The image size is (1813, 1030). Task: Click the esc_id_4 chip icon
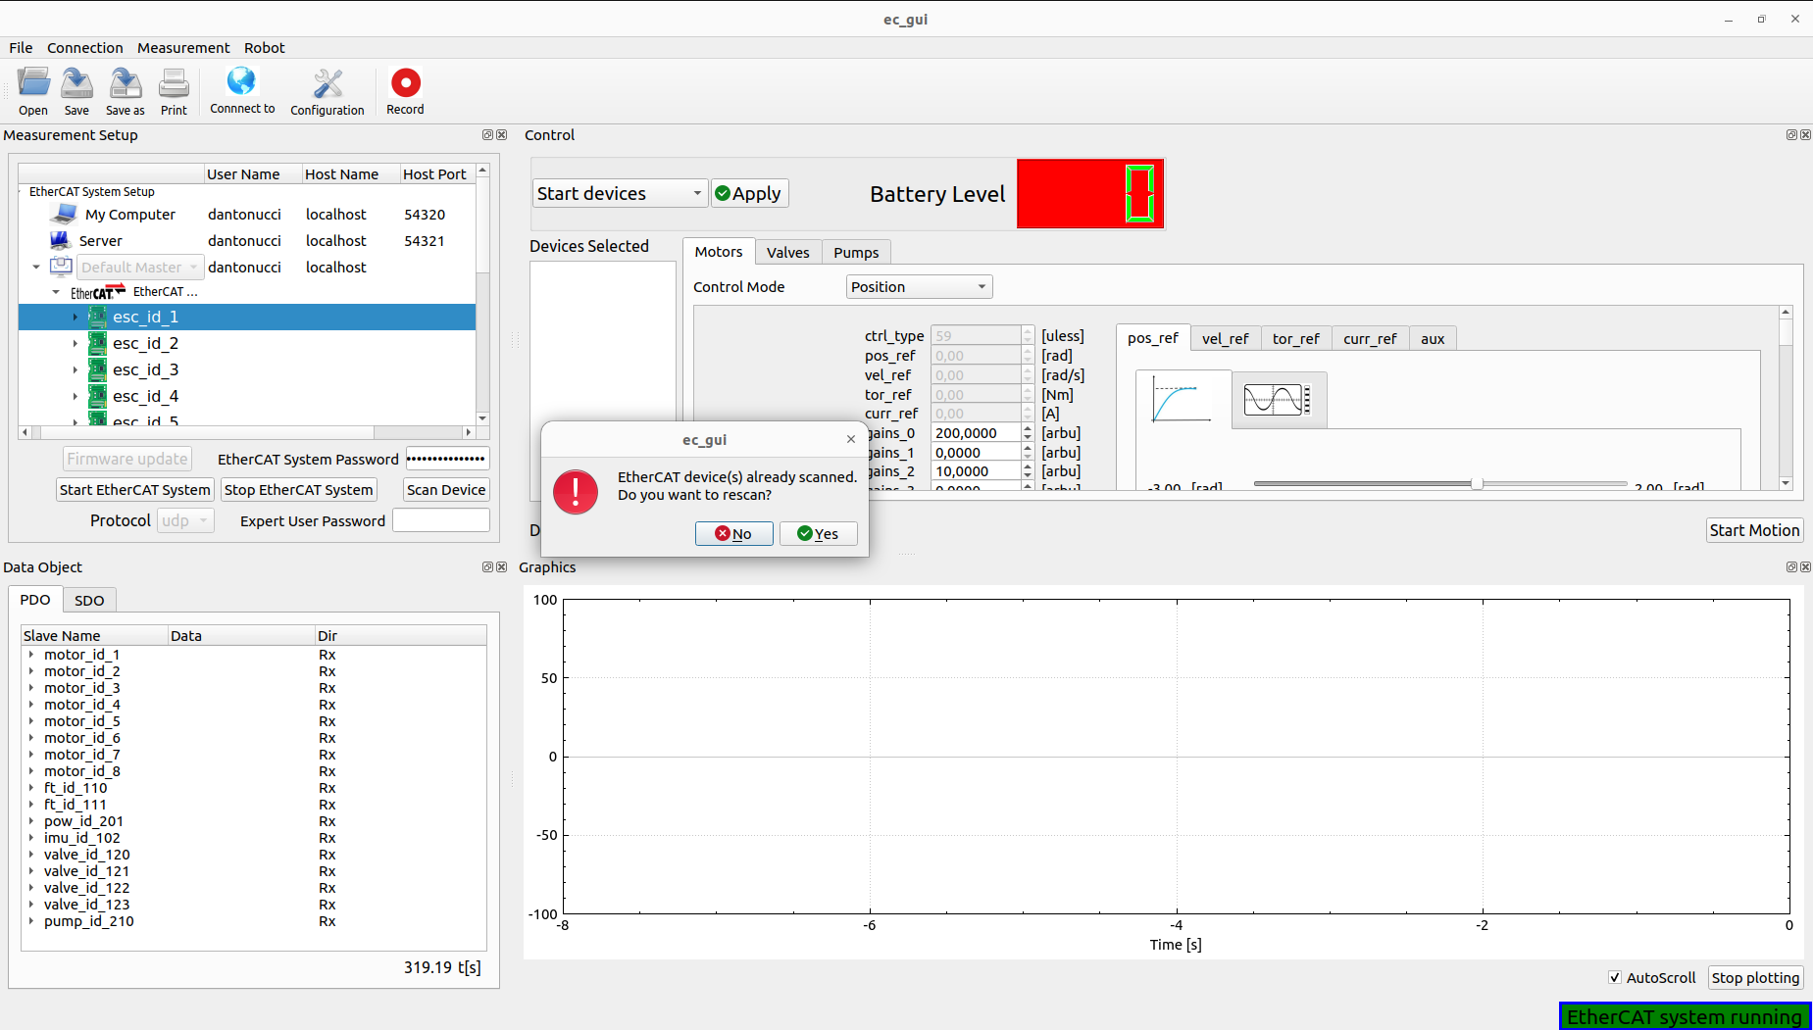[x=98, y=396]
